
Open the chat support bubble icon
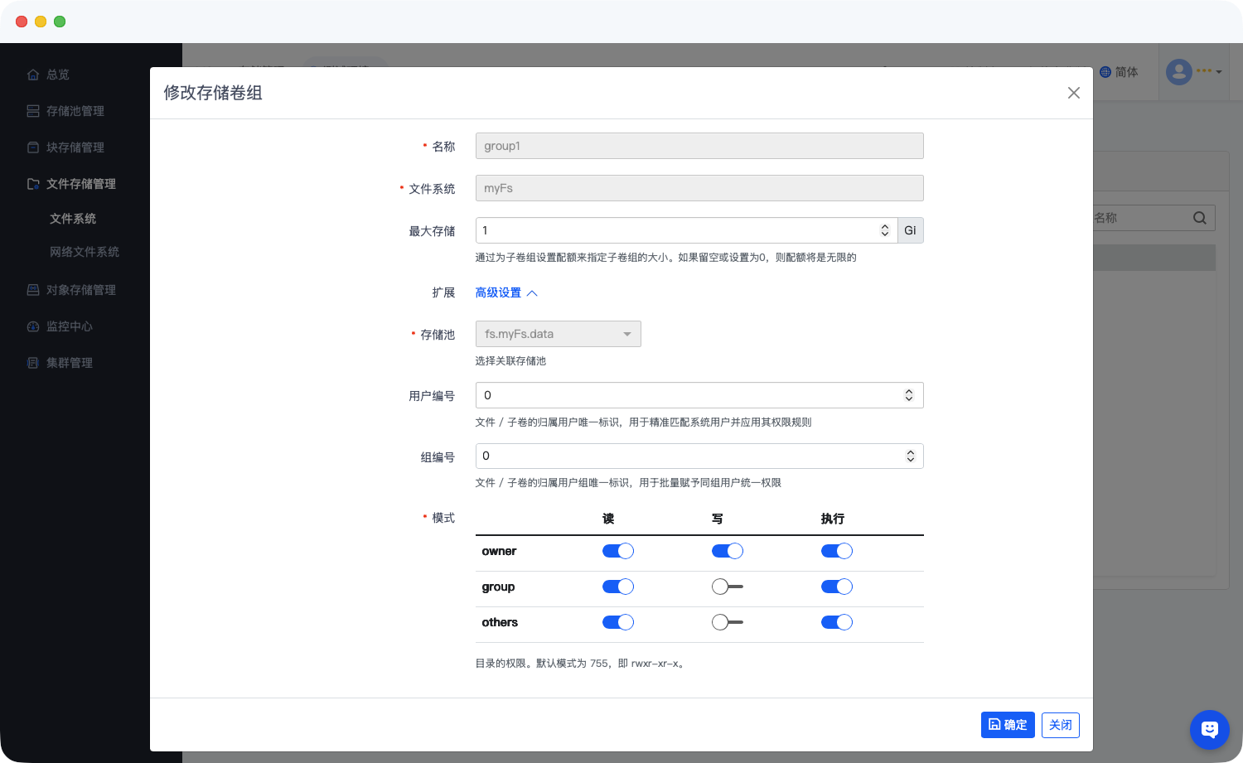click(x=1209, y=730)
